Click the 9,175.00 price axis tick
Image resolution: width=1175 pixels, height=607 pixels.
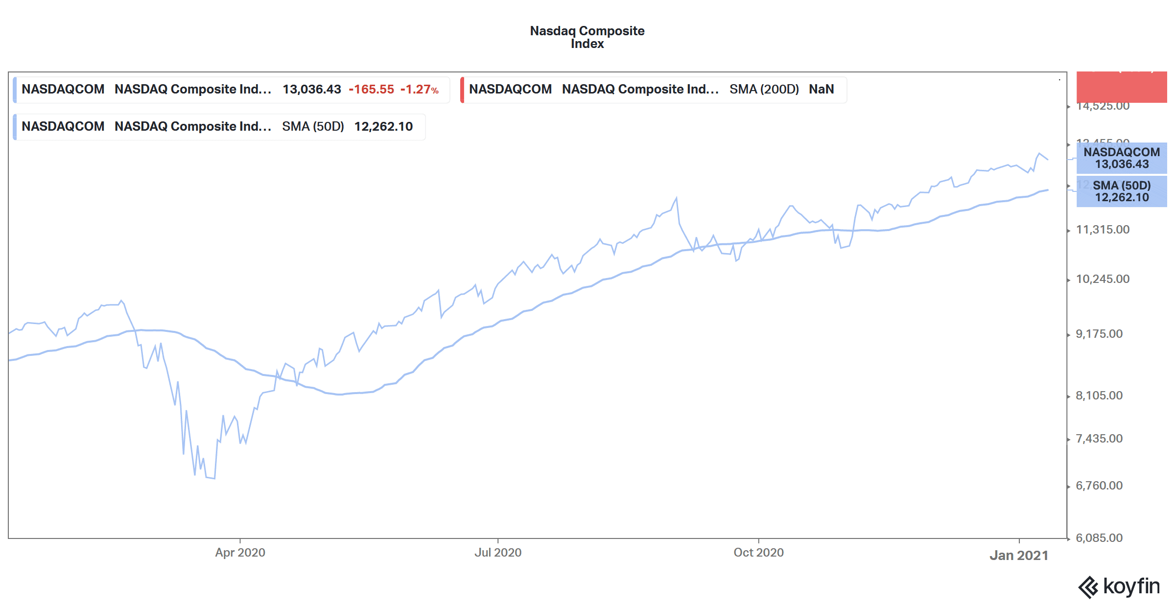pyautogui.click(x=1099, y=334)
